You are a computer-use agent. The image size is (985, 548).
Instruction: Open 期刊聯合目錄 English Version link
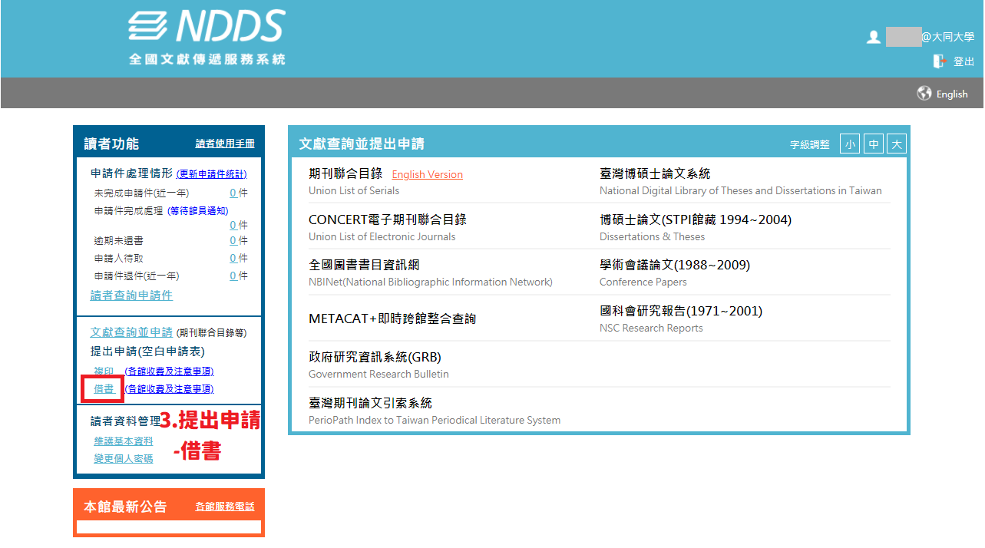pyautogui.click(x=427, y=174)
